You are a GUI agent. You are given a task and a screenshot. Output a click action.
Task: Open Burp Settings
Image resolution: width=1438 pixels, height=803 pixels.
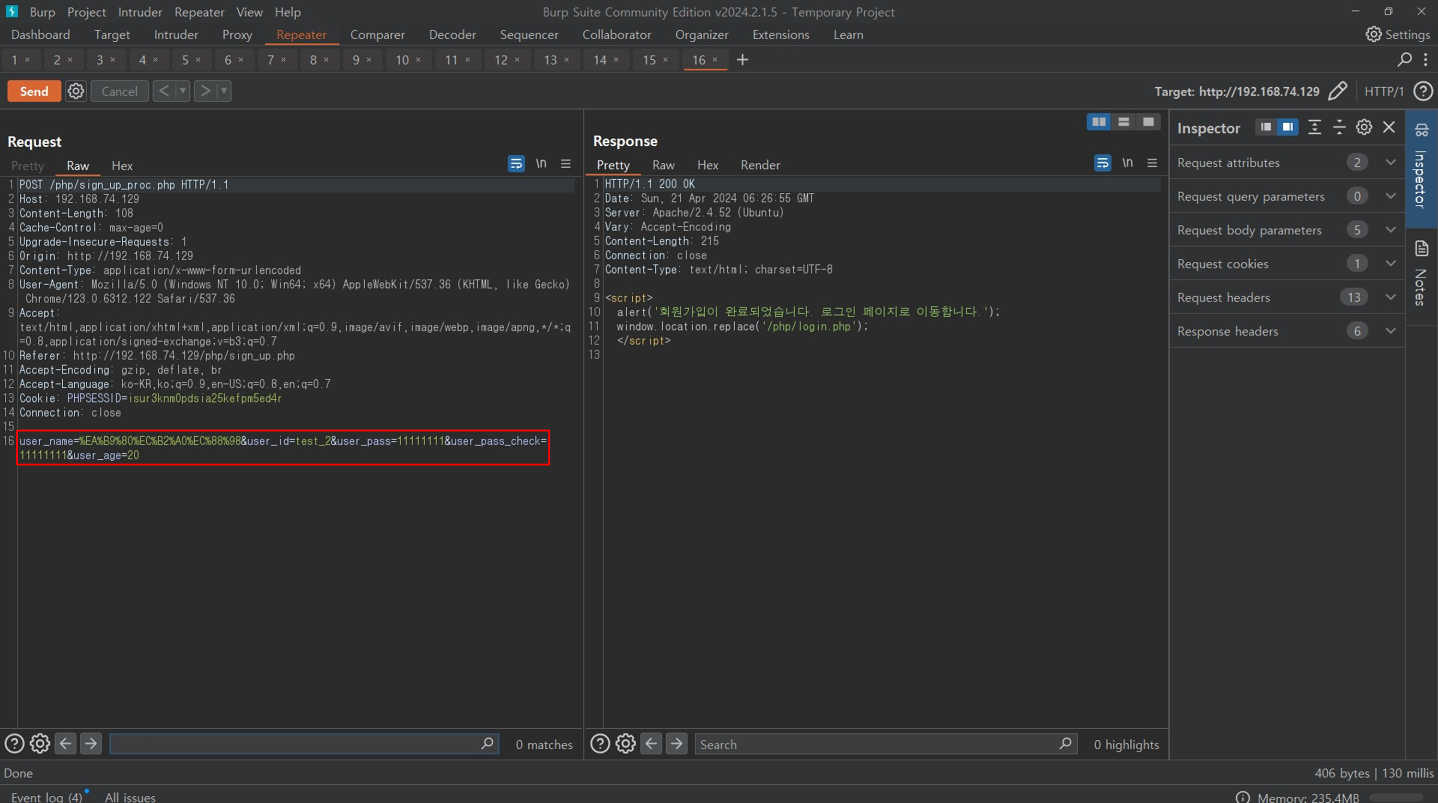[x=1398, y=35]
